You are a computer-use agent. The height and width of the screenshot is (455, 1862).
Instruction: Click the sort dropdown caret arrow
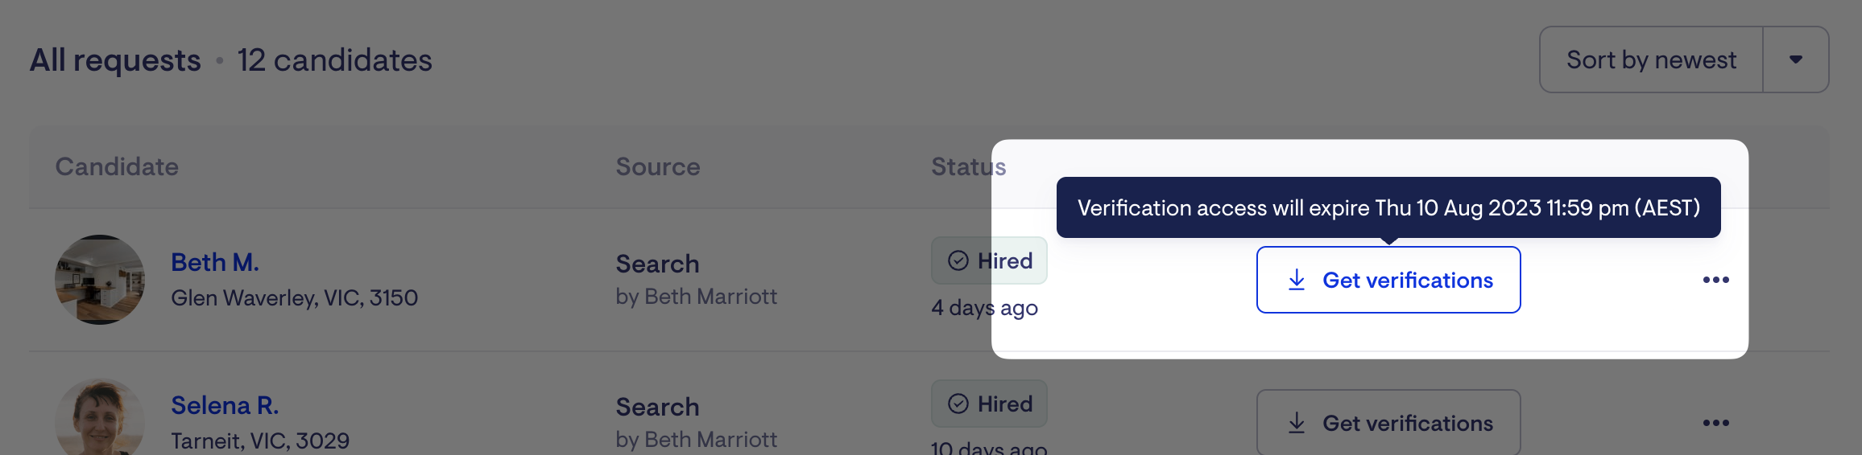pyautogui.click(x=1795, y=59)
